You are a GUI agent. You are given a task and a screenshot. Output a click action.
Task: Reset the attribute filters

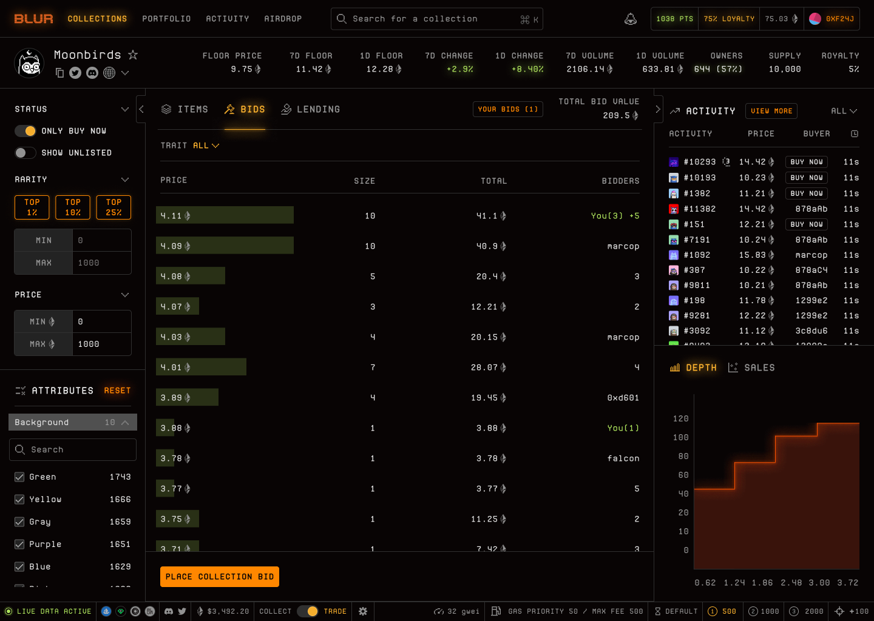(117, 391)
